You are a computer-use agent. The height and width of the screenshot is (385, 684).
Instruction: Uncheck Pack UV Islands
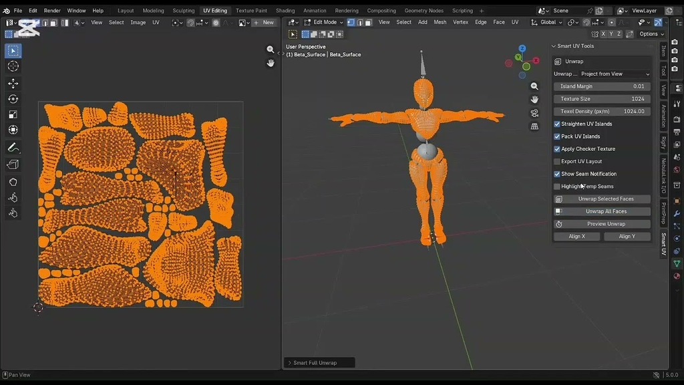557,136
